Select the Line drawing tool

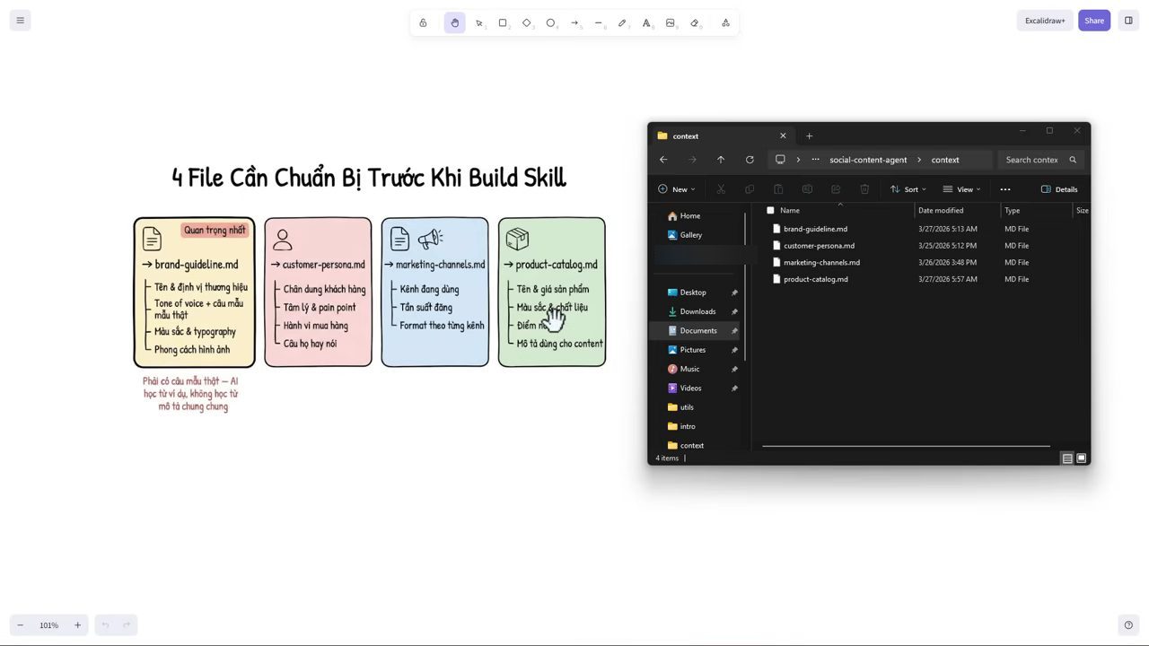pyautogui.click(x=599, y=22)
